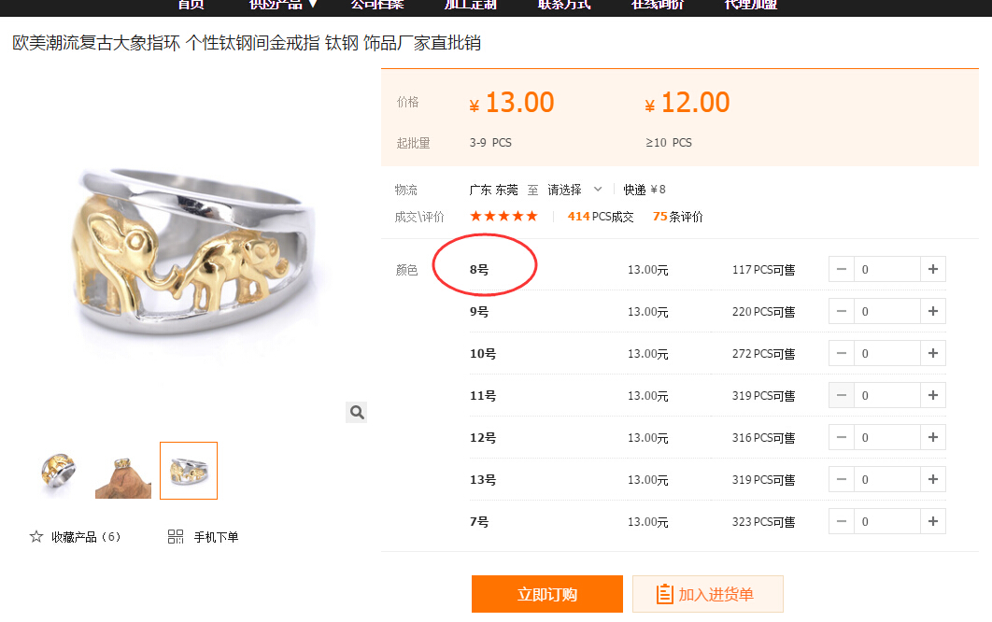Open the 请选择 destination dropdown
The height and width of the screenshot is (622, 992).
574,190
